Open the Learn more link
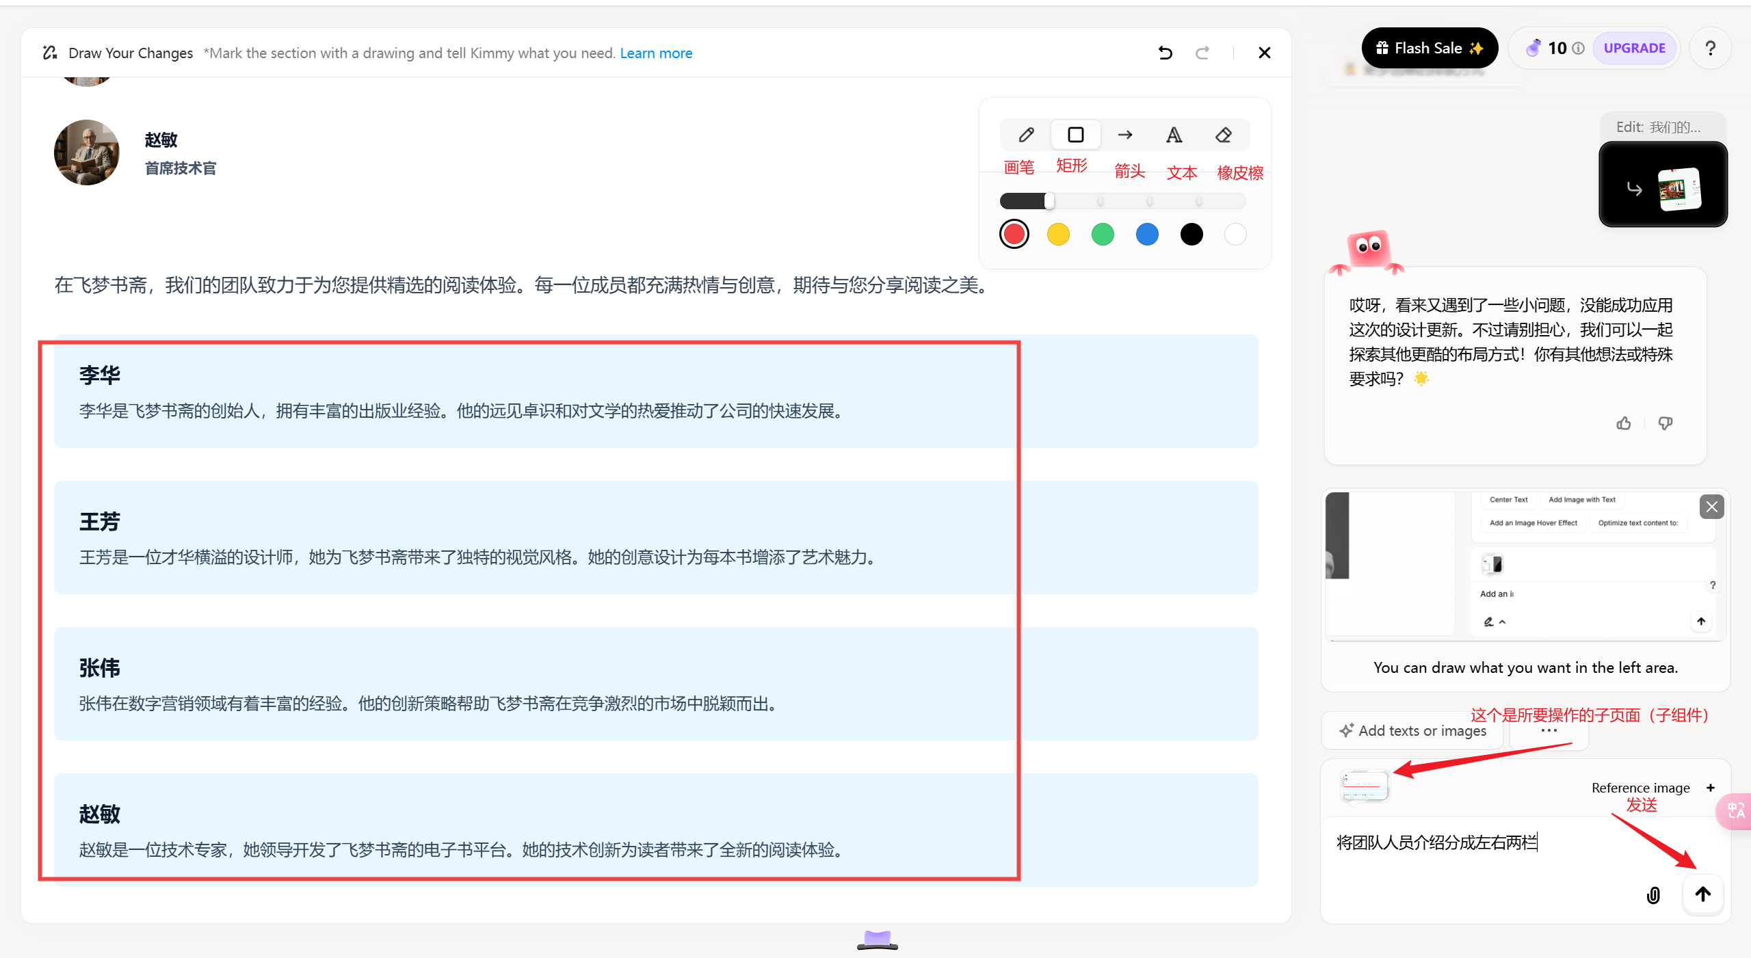 tap(655, 53)
